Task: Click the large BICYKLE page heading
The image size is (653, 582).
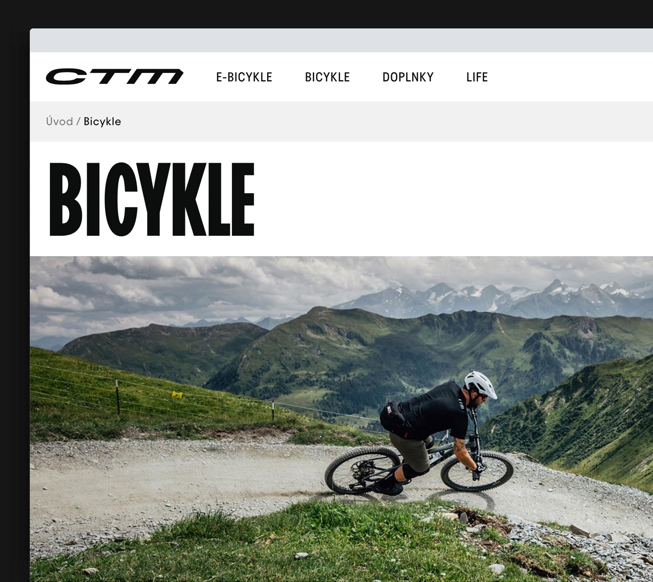Action: pyautogui.click(x=151, y=199)
